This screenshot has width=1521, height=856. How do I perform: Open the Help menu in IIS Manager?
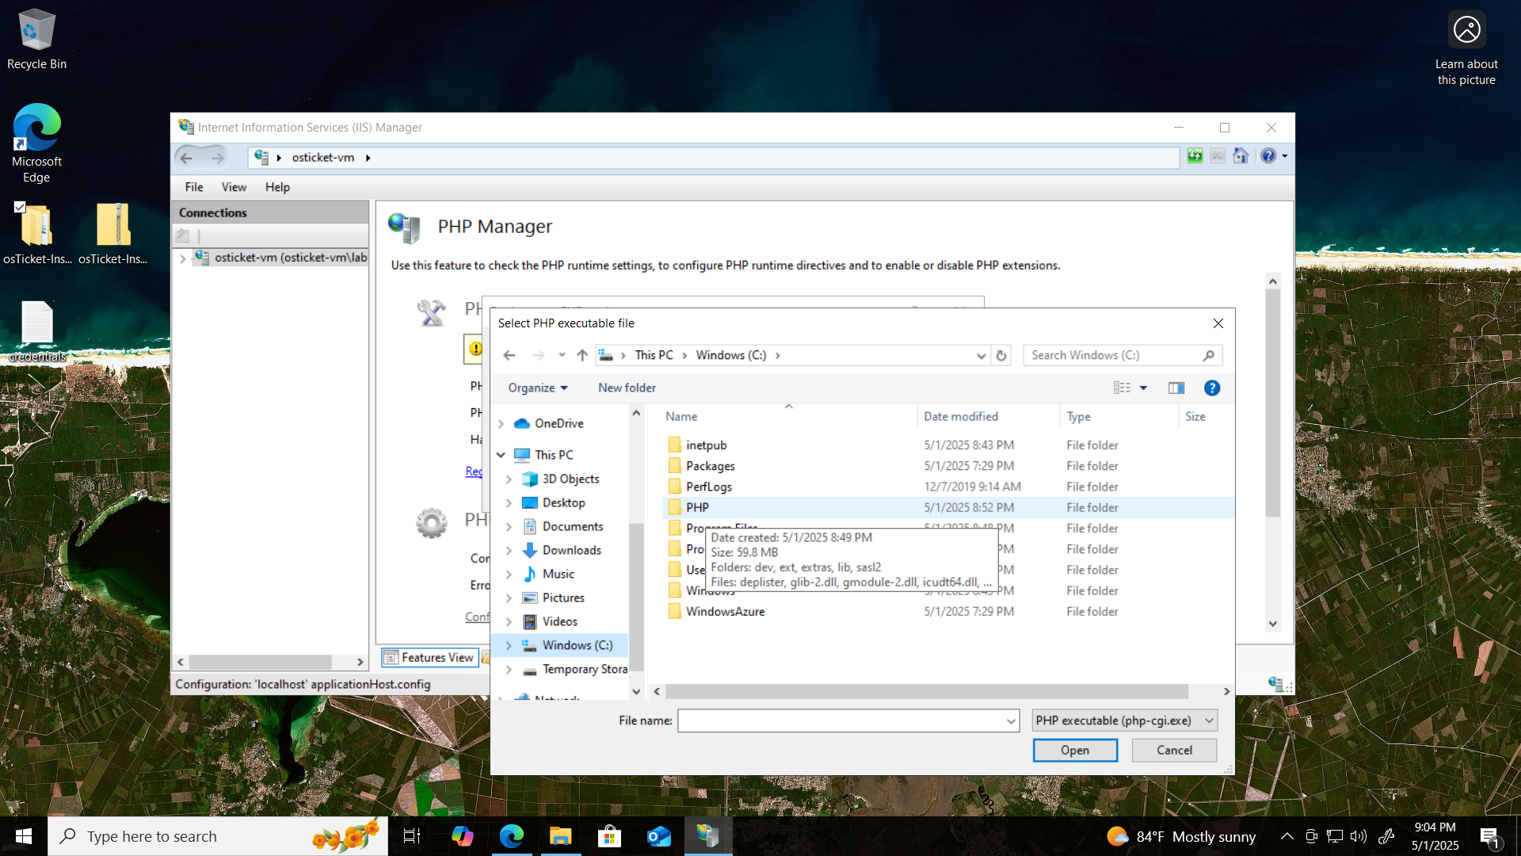click(x=277, y=187)
